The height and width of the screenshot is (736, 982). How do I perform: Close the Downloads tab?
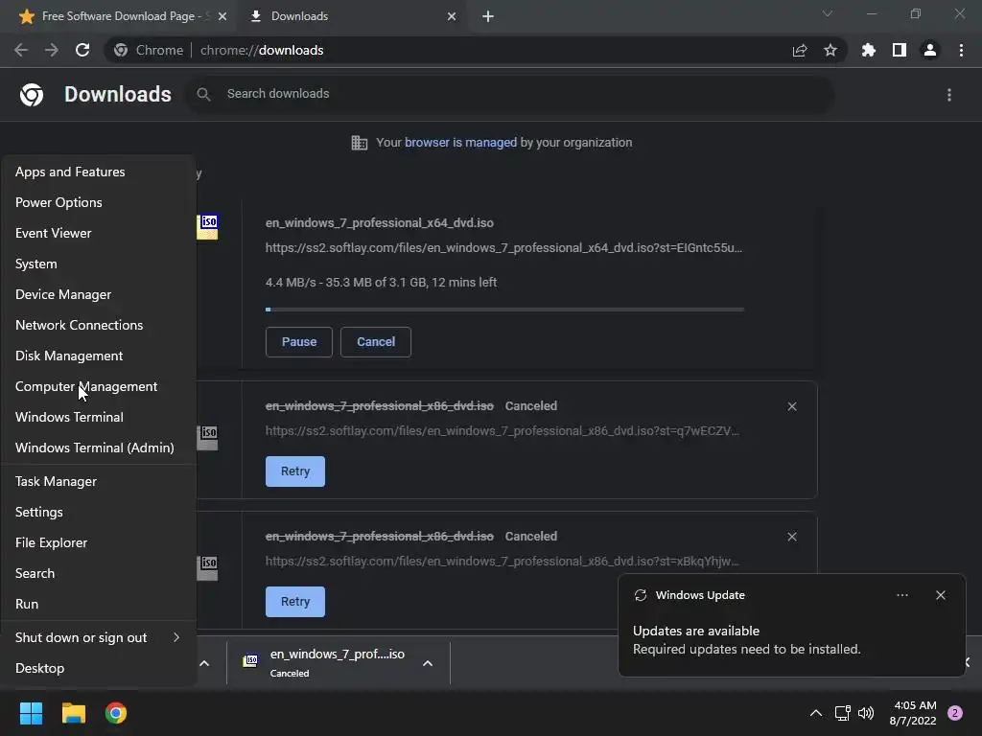point(452,16)
